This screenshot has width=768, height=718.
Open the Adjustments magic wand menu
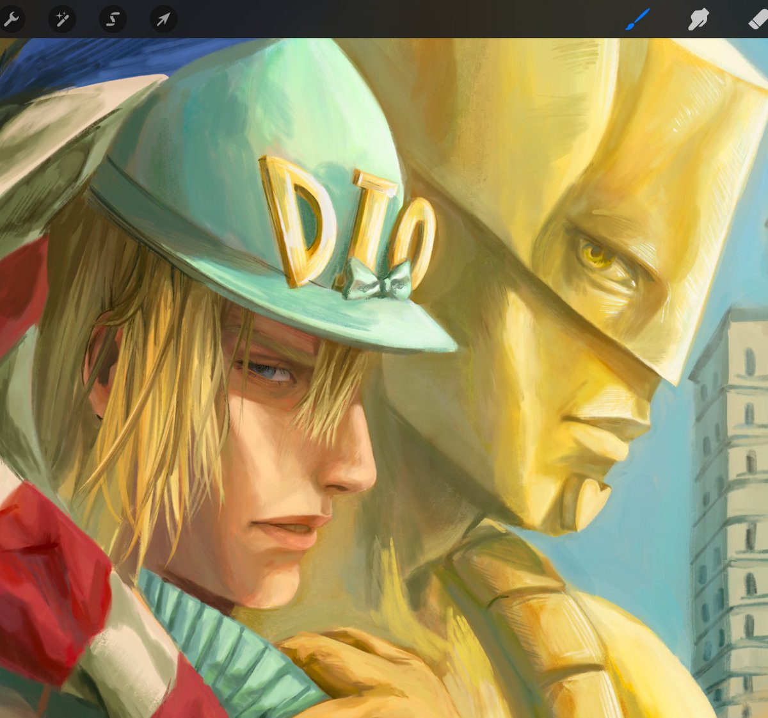click(62, 20)
